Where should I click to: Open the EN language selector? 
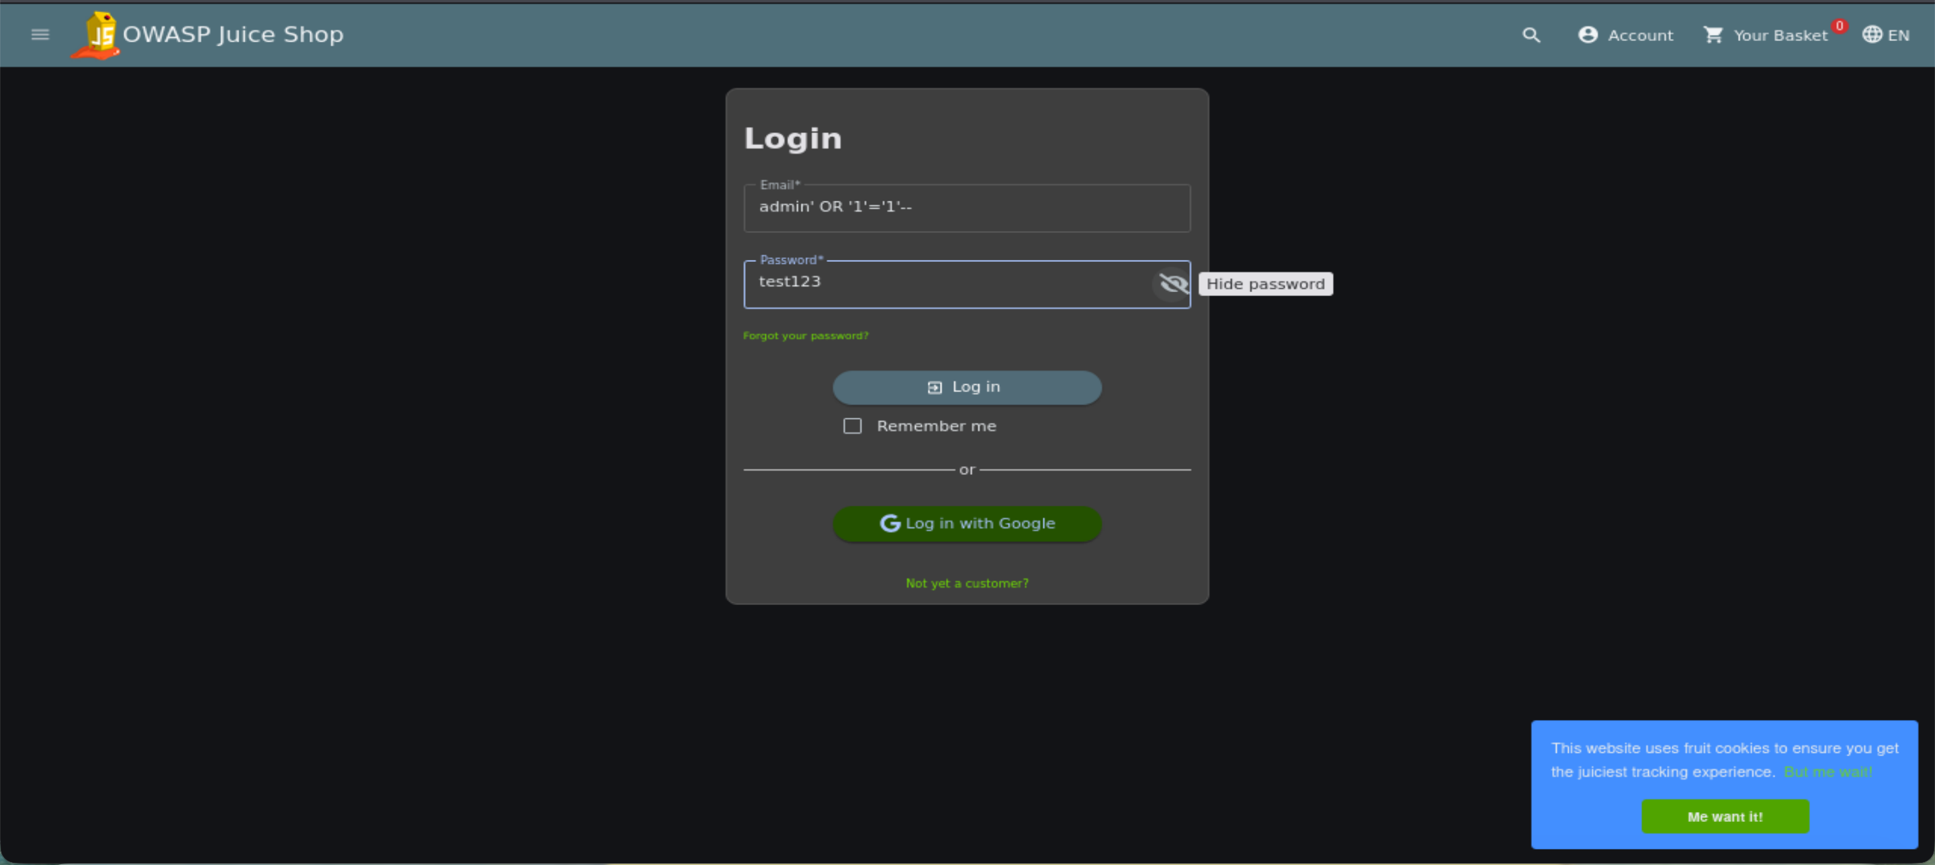[1885, 36]
